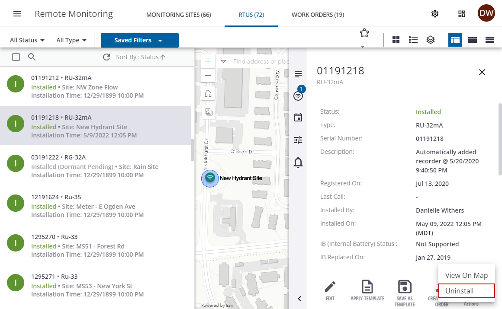
Task: Open the settings gear icon
Action: click(x=435, y=14)
